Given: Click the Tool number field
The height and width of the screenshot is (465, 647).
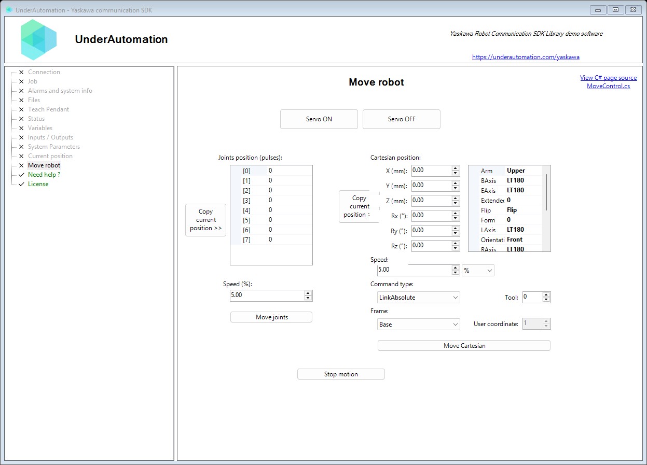Looking at the screenshot, I should point(532,297).
